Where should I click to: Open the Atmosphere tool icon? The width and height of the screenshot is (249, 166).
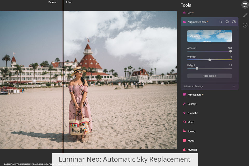[x=184, y=94]
